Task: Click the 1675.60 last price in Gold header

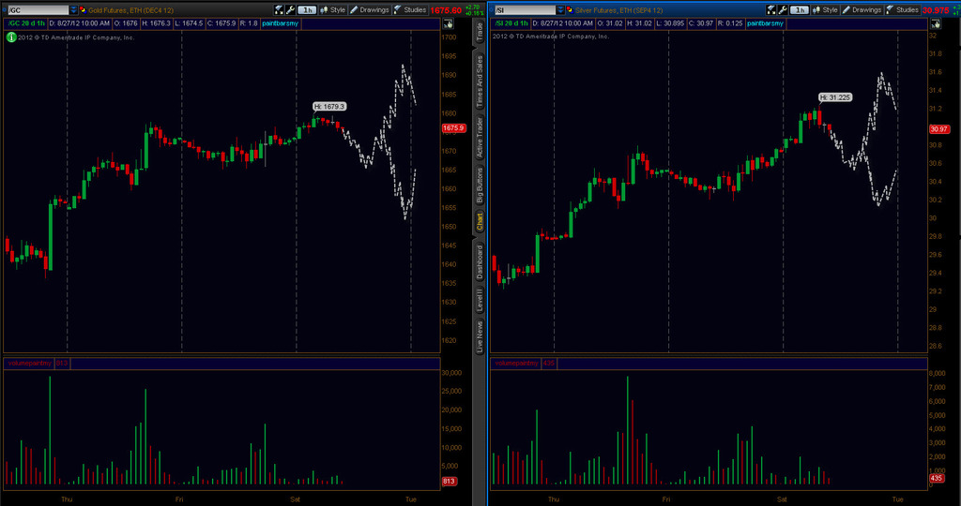Action: point(446,10)
